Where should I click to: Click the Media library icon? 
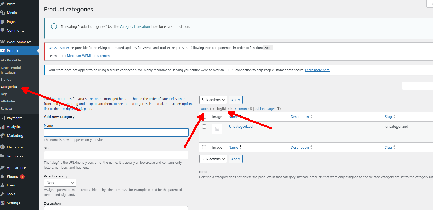point(2,13)
